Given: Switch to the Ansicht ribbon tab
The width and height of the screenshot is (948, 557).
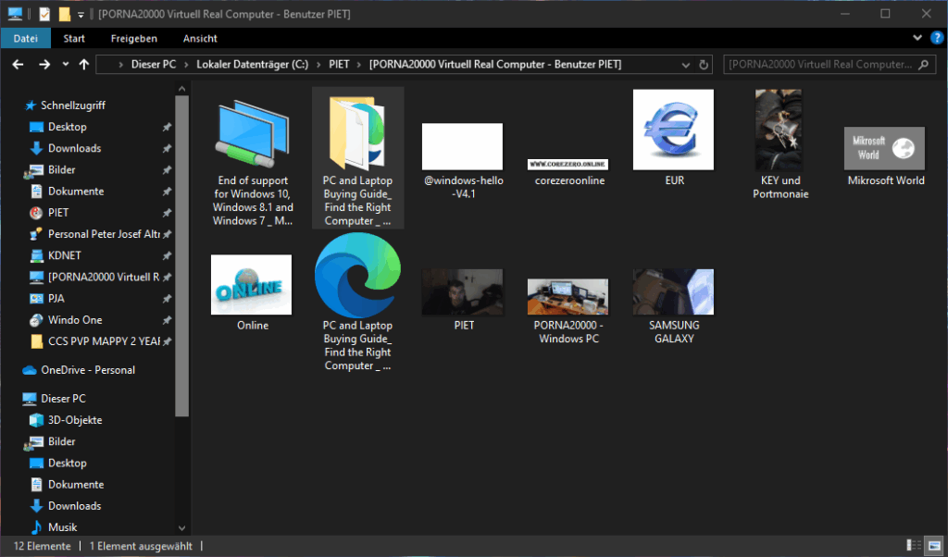Looking at the screenshot, I should coord(200,38).
